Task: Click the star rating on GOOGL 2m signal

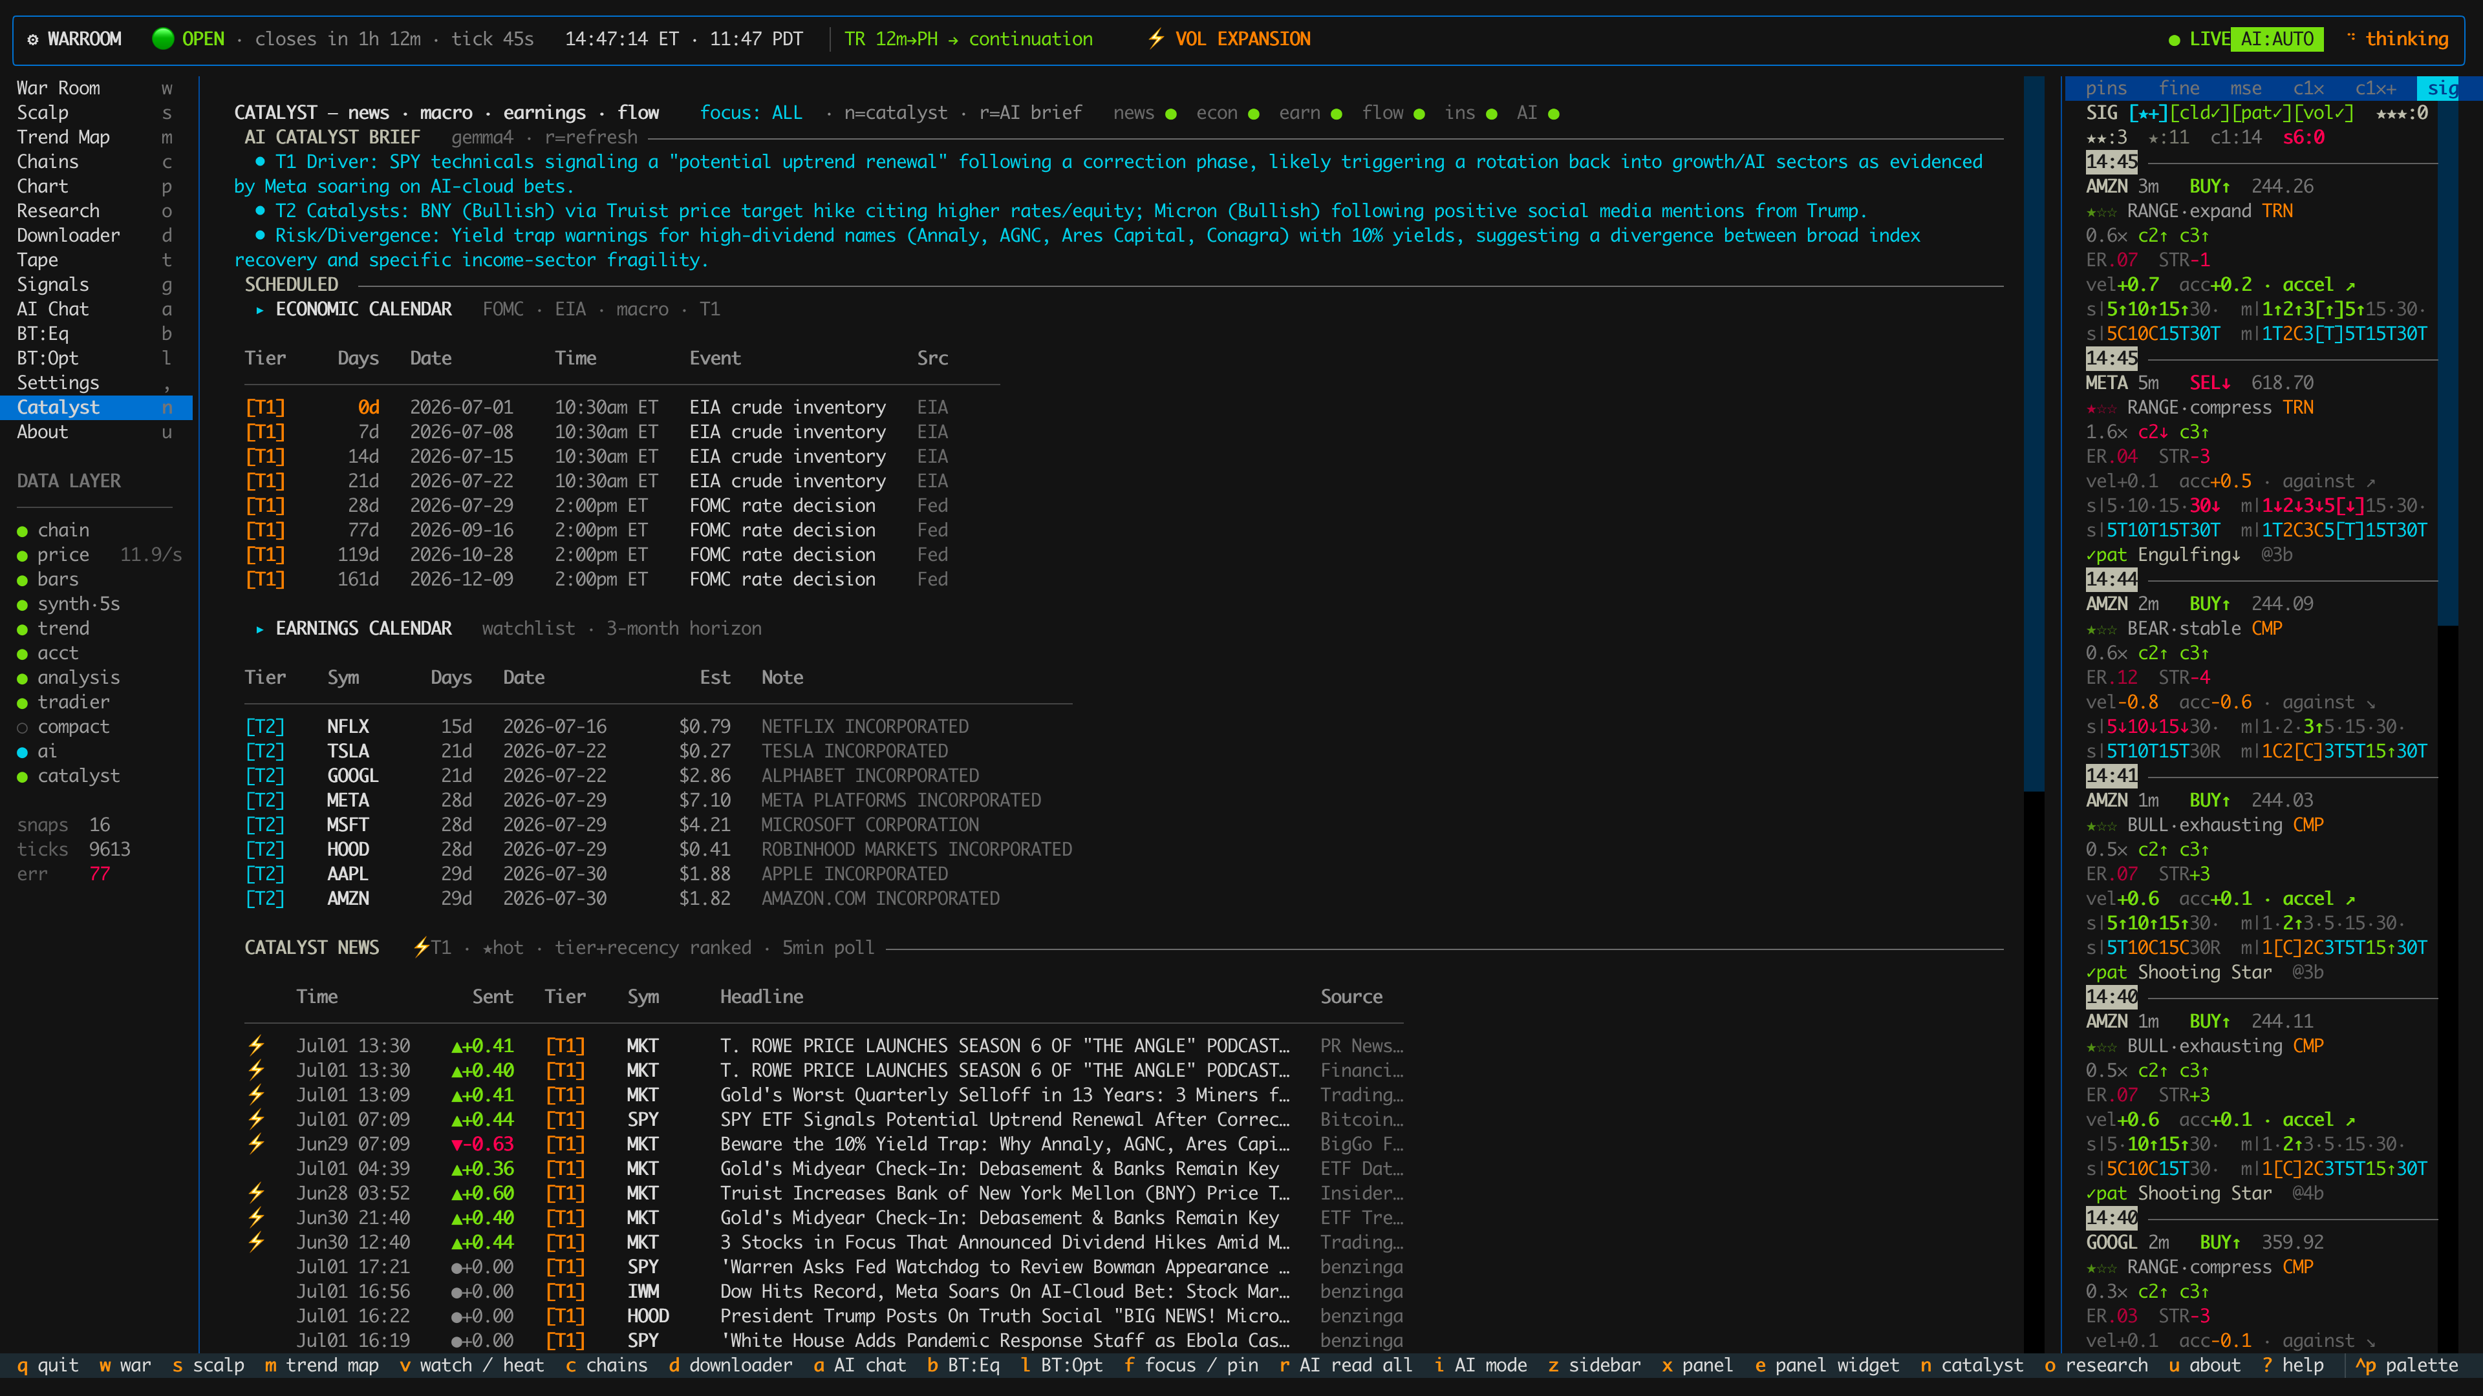Action: point(2101,1268)
